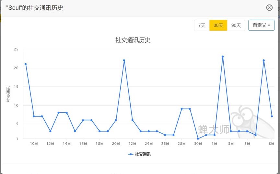Click the 8日 final data point
Viewport: 280px width, 174px height.
click(x=272, y=116)
